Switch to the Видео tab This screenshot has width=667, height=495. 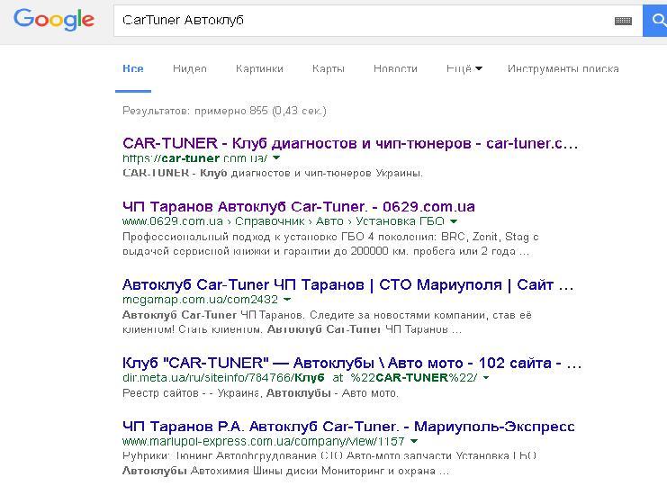tap(190, 68)
